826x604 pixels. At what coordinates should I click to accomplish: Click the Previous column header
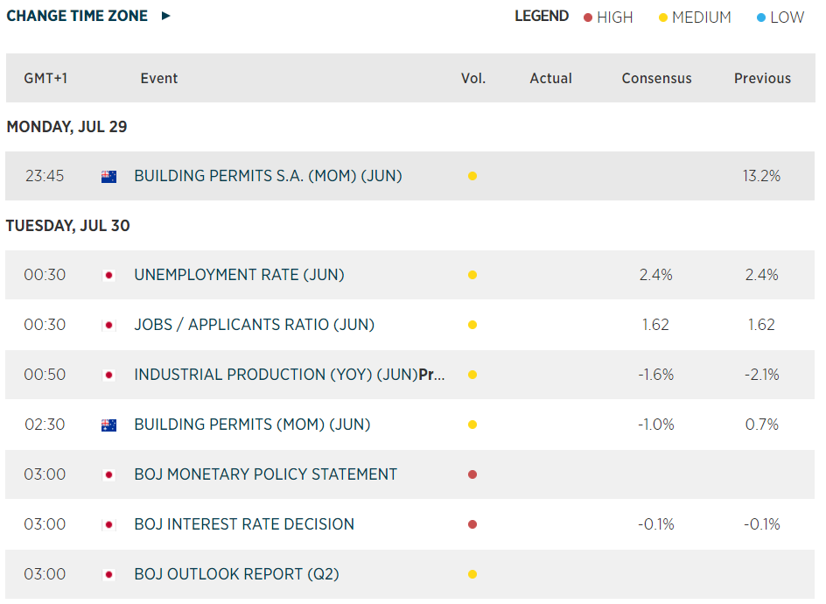click(x=762, y=78)
